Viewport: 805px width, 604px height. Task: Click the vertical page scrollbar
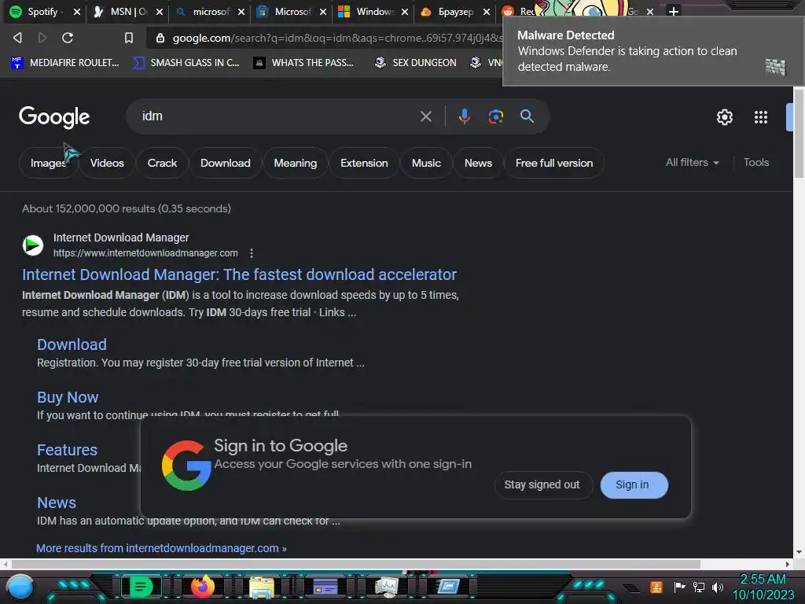(x=799, y=134)
